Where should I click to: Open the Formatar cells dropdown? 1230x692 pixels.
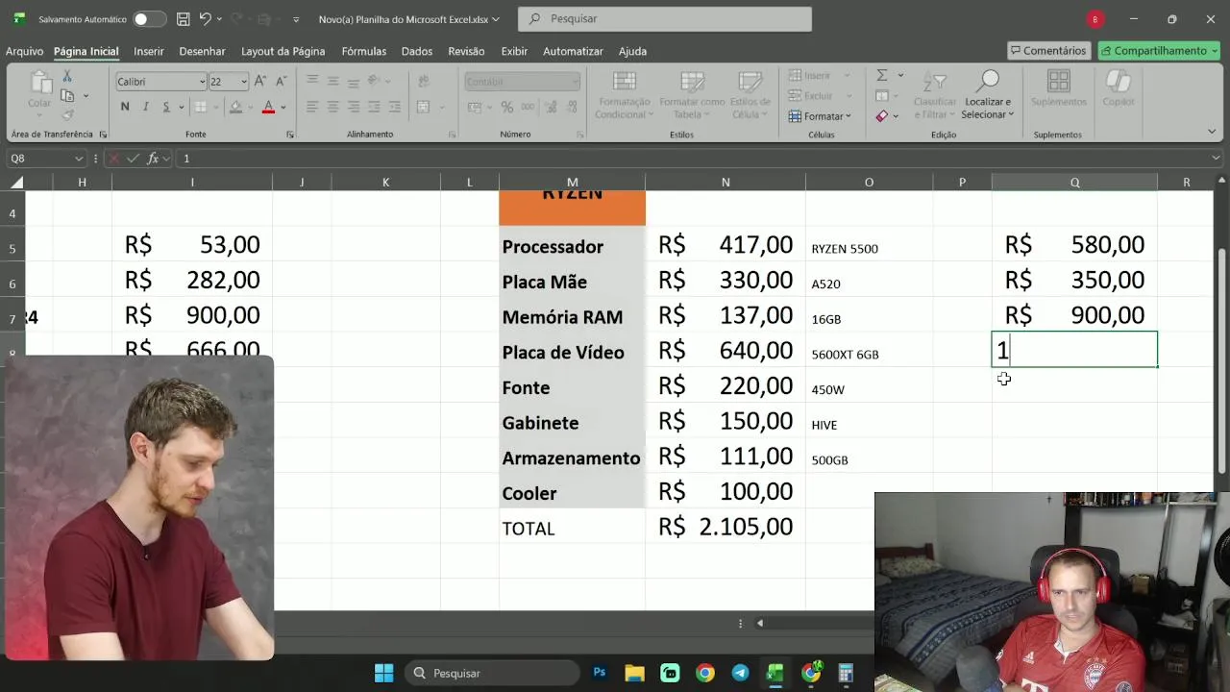point(820,116)
